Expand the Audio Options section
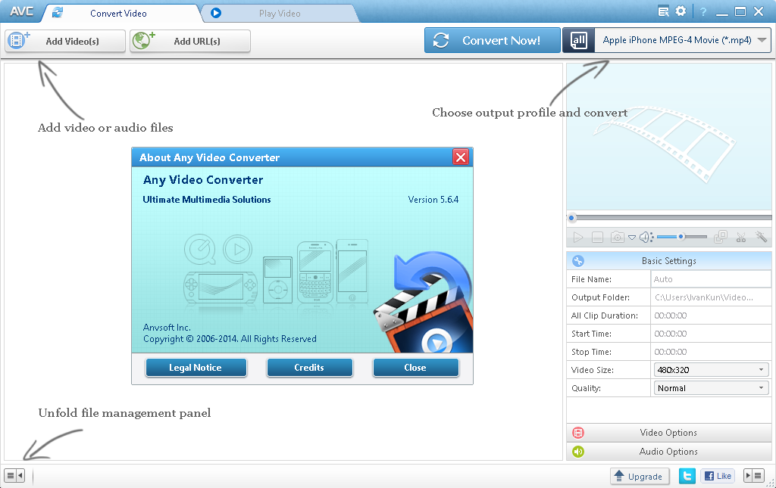Screen dimensions: 776x488 pos(668,452)
